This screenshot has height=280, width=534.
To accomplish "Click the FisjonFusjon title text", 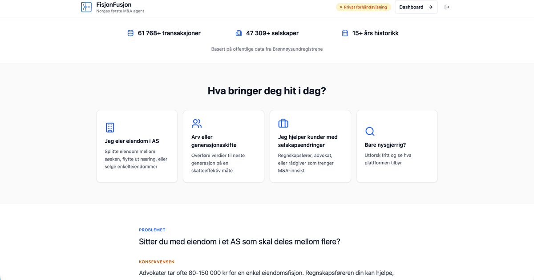I will [113, 4].
